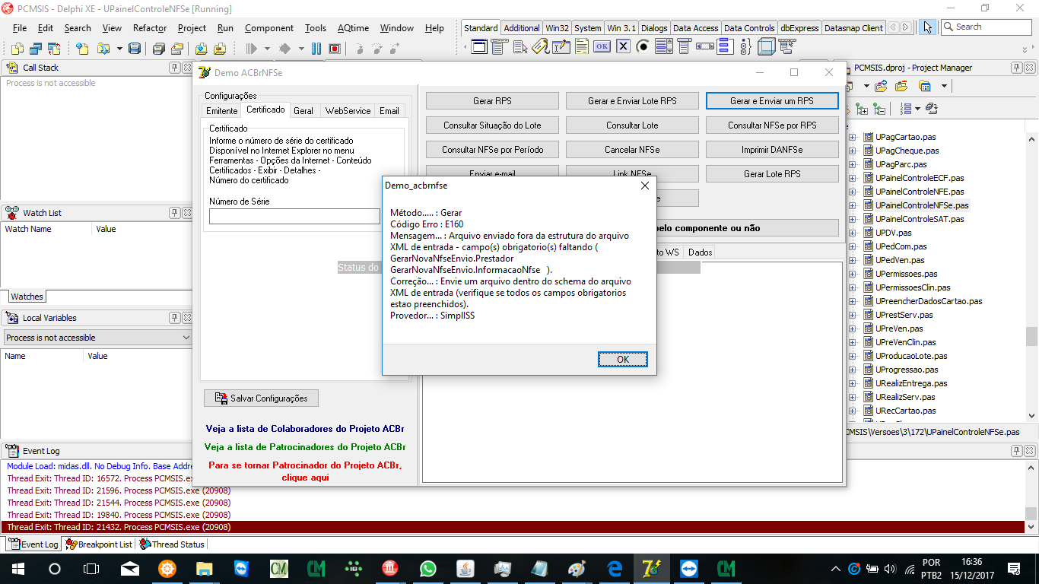This screenshot has height=584, width=1039.
Task: Switch to the WebService tab
Action: pyautogui.click(x=348, y=111)
